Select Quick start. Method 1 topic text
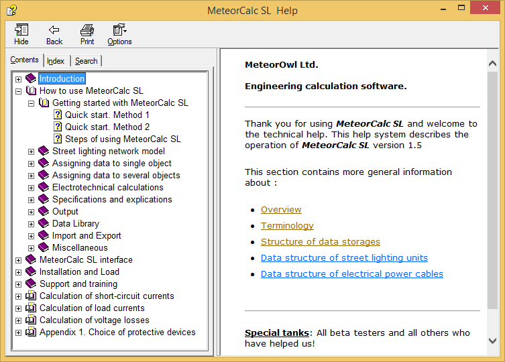 pos(107,115)
